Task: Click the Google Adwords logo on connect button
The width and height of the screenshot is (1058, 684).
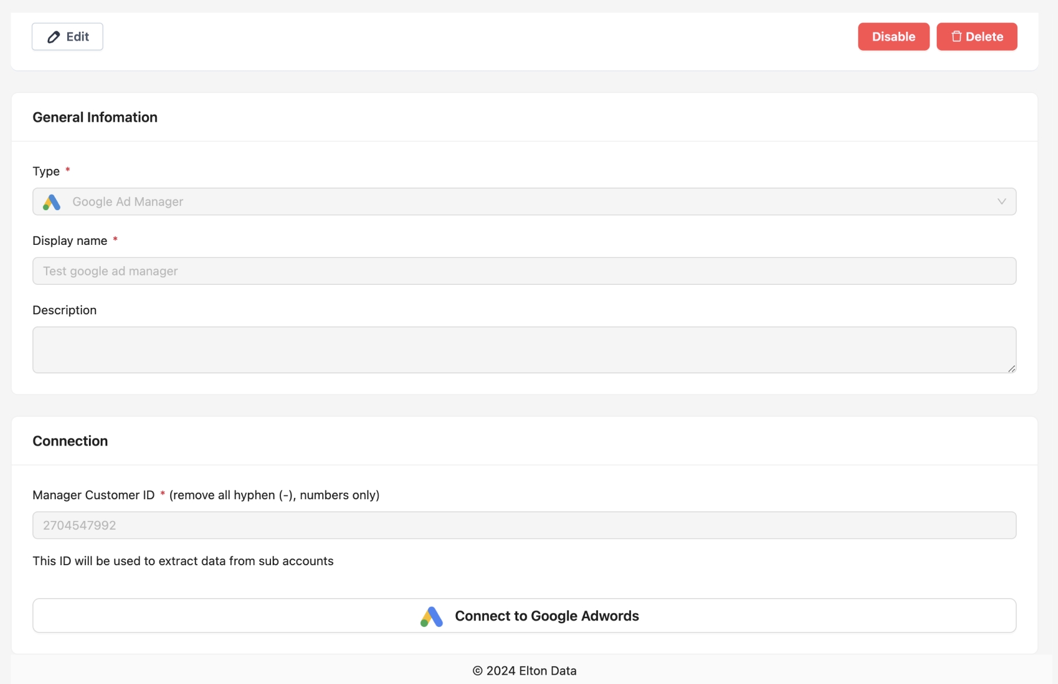Action: pyautogui.click(x=431, y=616)
